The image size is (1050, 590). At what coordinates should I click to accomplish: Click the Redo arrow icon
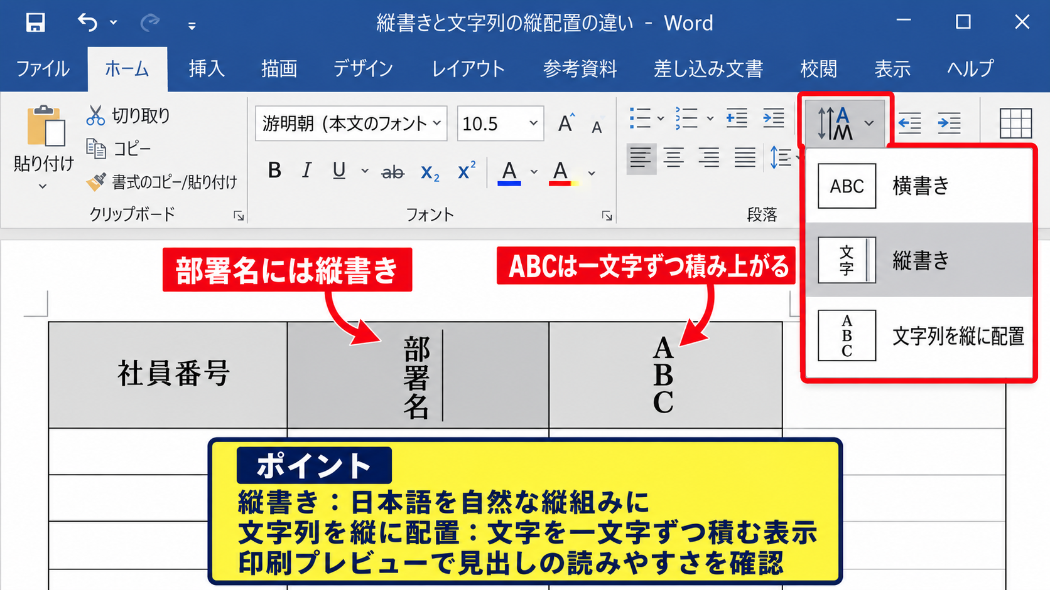(x=150, y=23)
